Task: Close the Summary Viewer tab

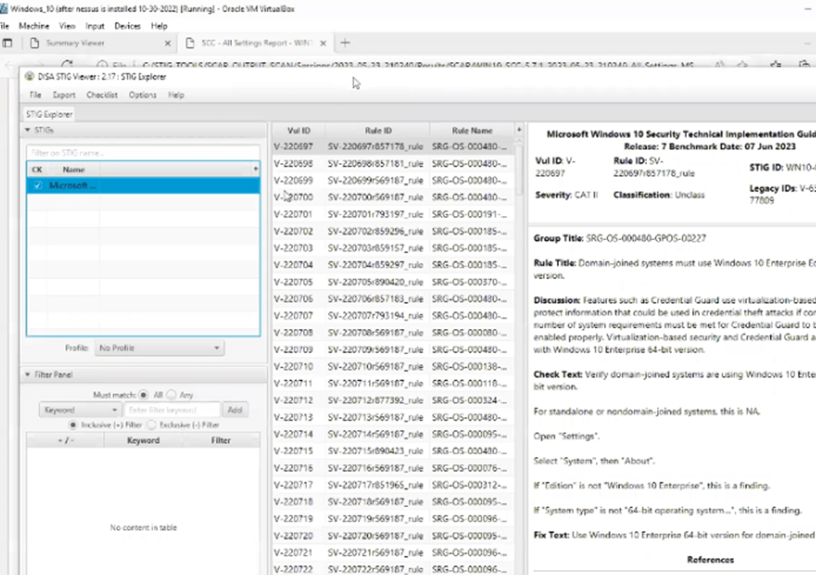Action: tap(167, 43)
